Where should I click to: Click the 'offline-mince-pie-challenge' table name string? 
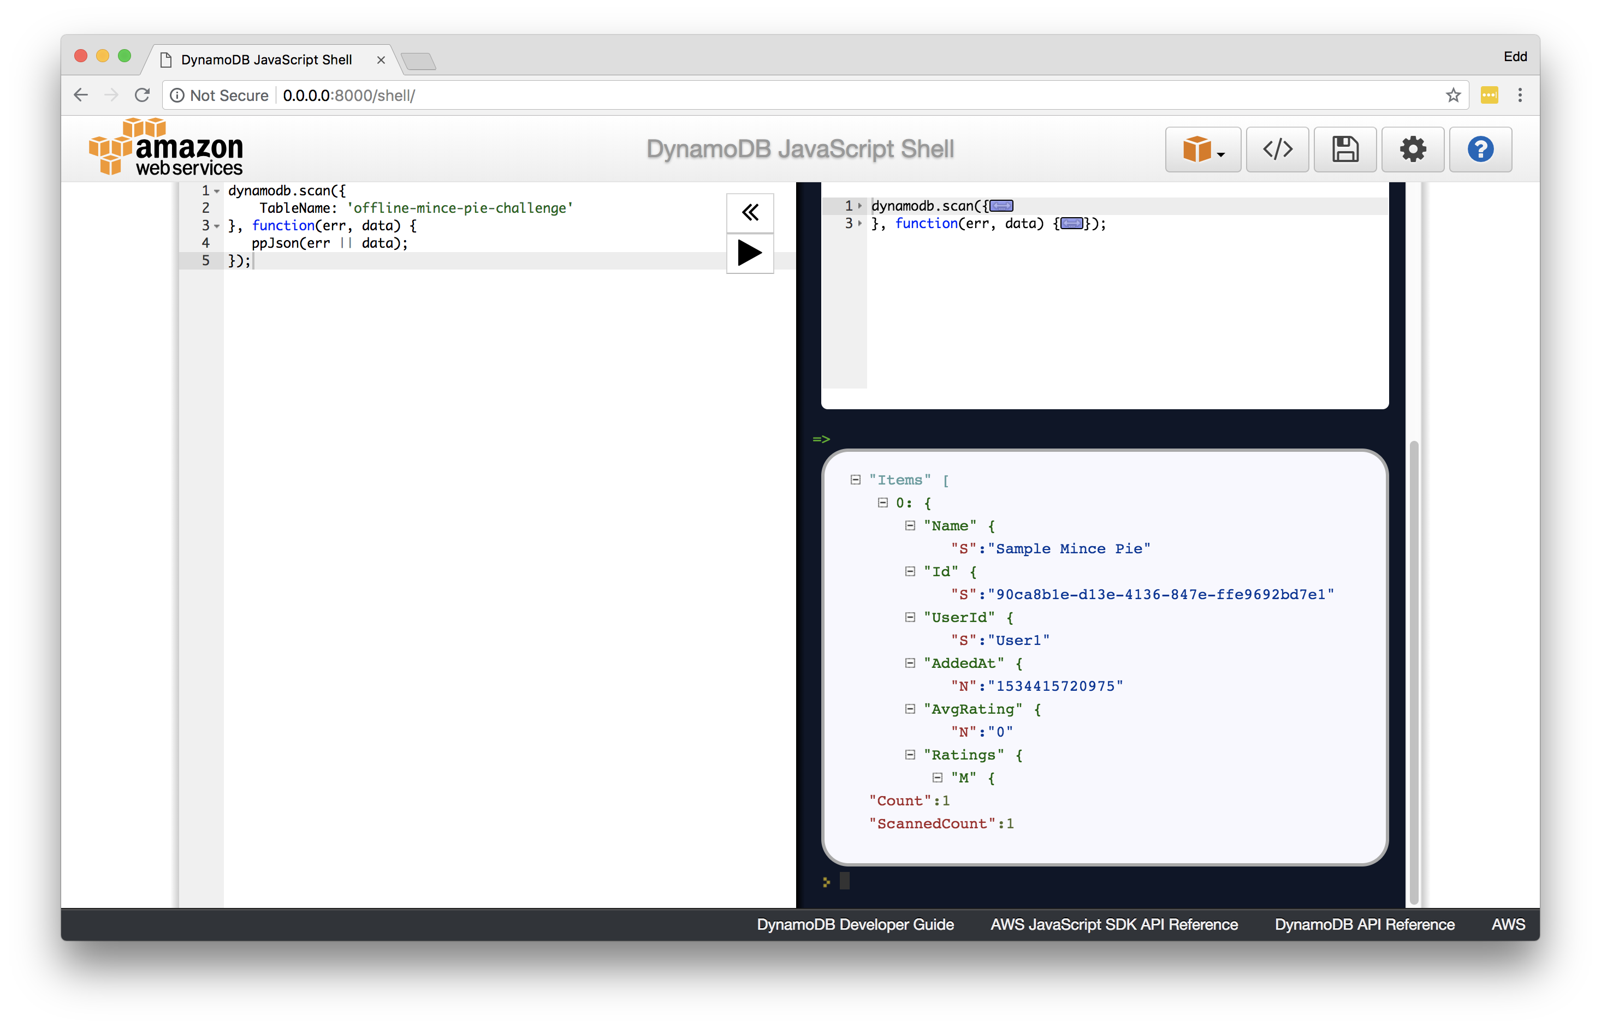point(460,208)
